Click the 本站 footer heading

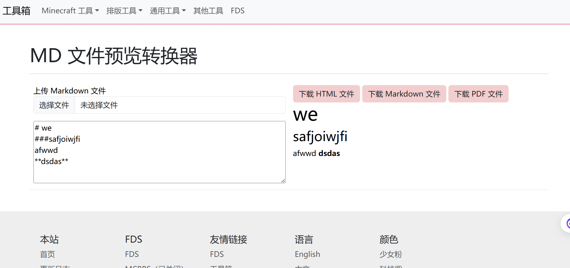click(49, 240)
